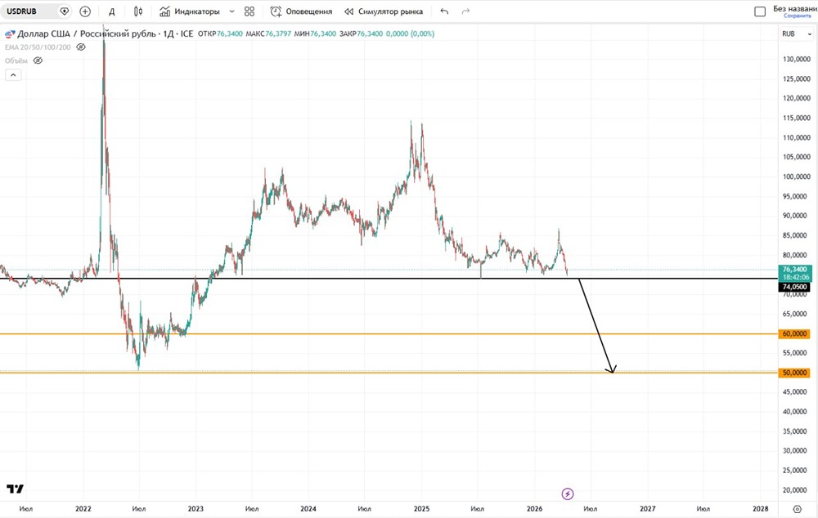Select the layout square icon
Image resolution: width=818 pixels, height=518 pixels.
[x=760, y=11]
